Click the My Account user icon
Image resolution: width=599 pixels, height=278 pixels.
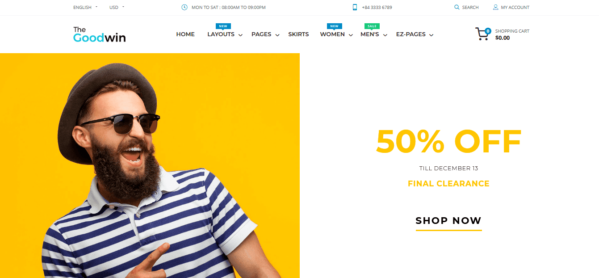pyautogui.click(x=495, y=7)
